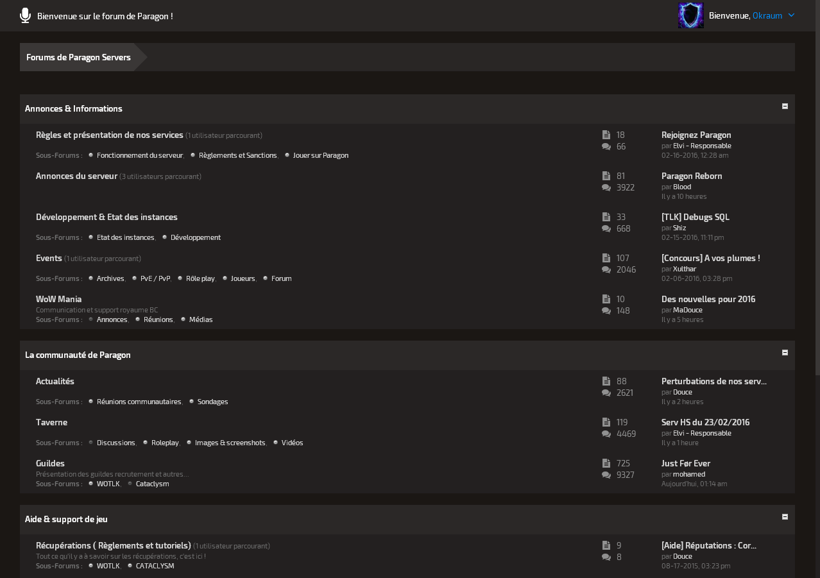Collapse the Annonces & Informations category

point(785,106)
